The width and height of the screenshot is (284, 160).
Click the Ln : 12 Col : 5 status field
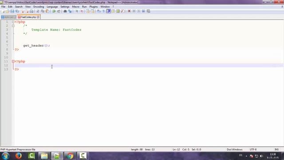pyautogui.click(x=187, y=149)
